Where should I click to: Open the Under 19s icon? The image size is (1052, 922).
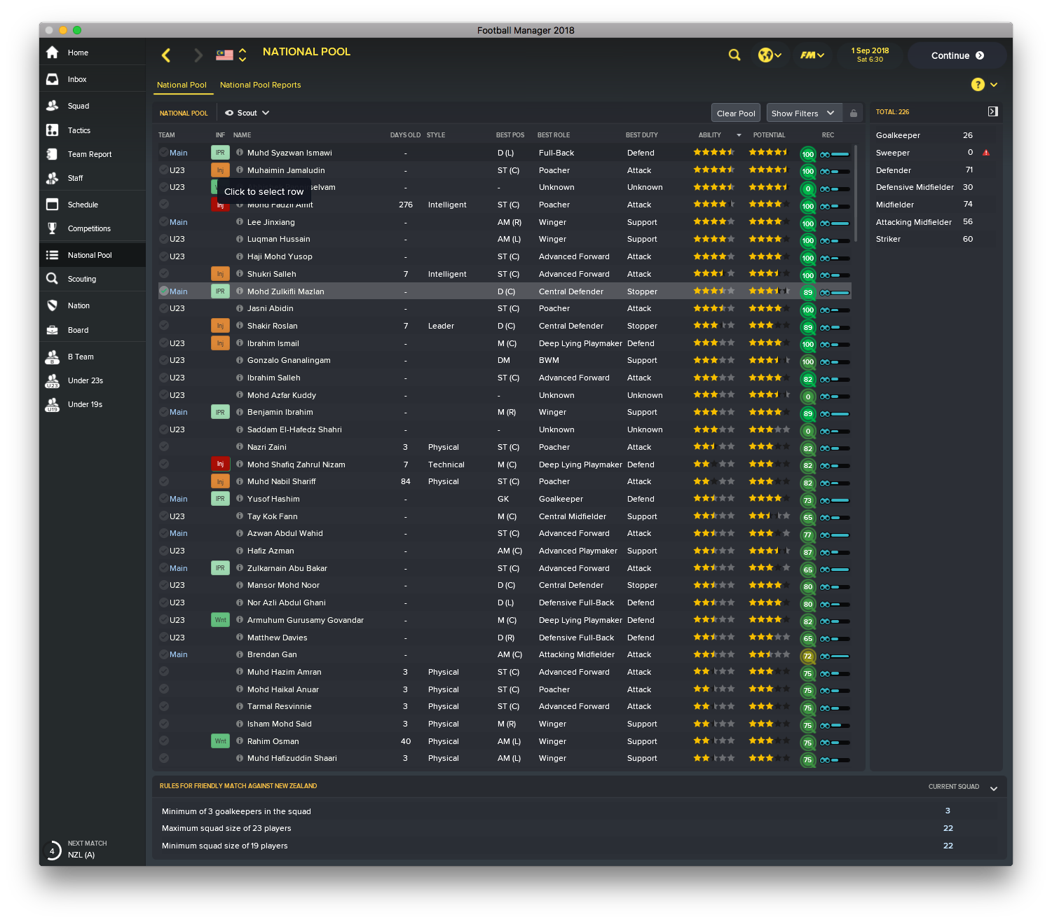tap(53, 404)
